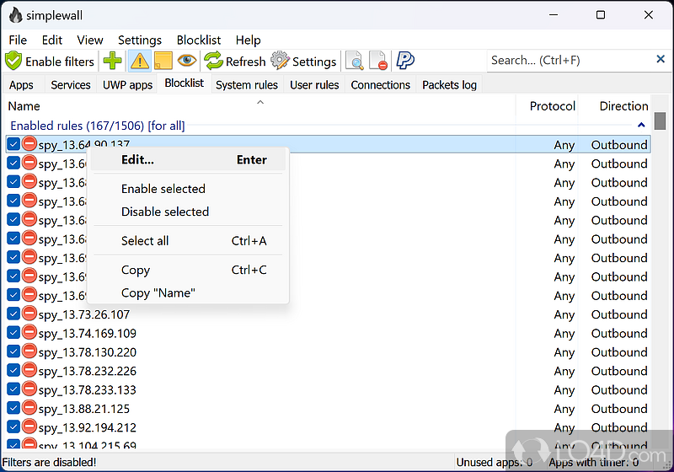Choose Copy "Name" in context menu
This screenshot has width=674, height=472.
click(187, 292)
